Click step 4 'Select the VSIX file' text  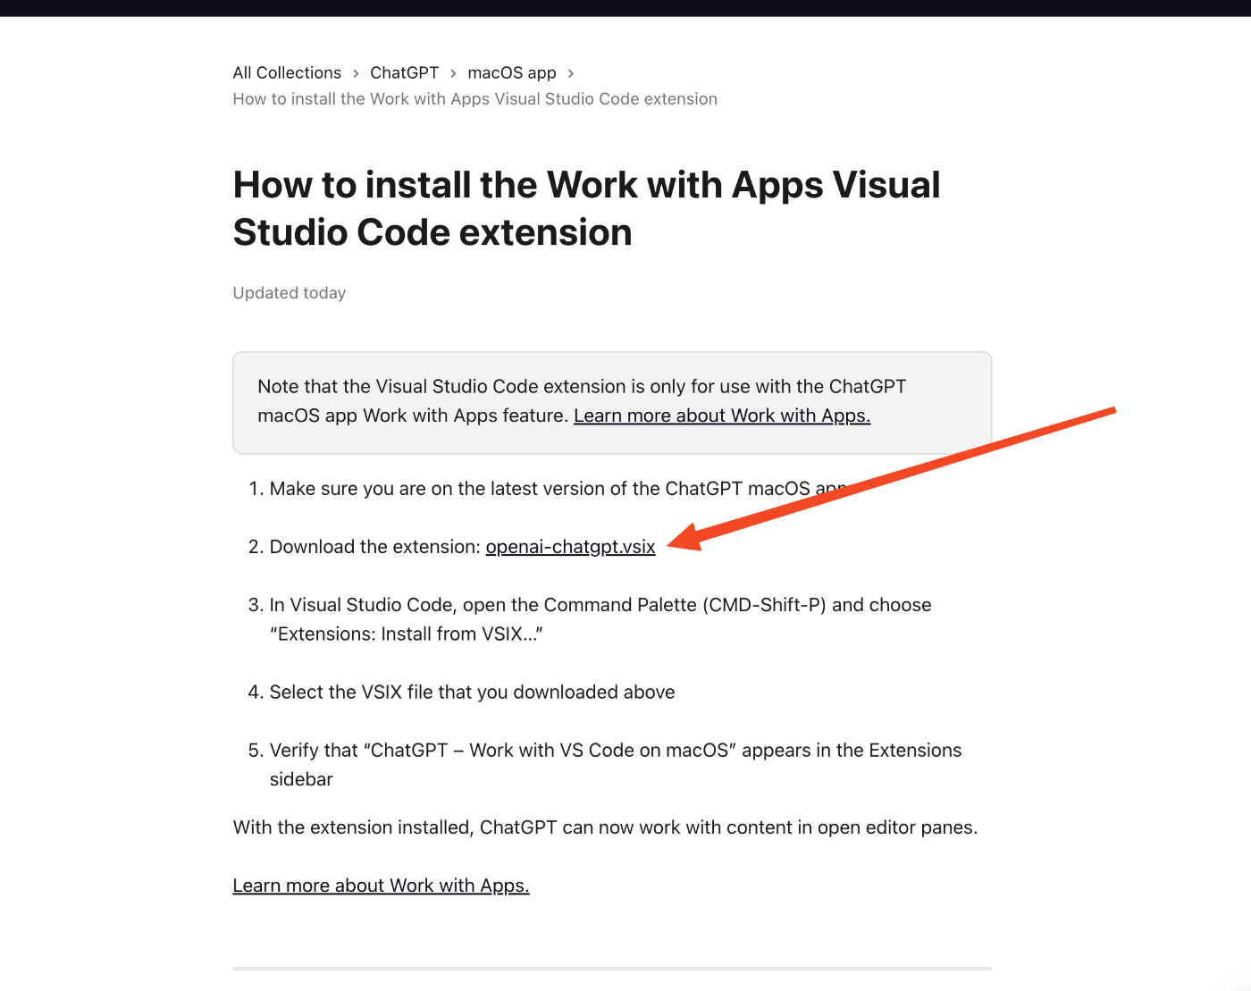(x=472, y=693)
